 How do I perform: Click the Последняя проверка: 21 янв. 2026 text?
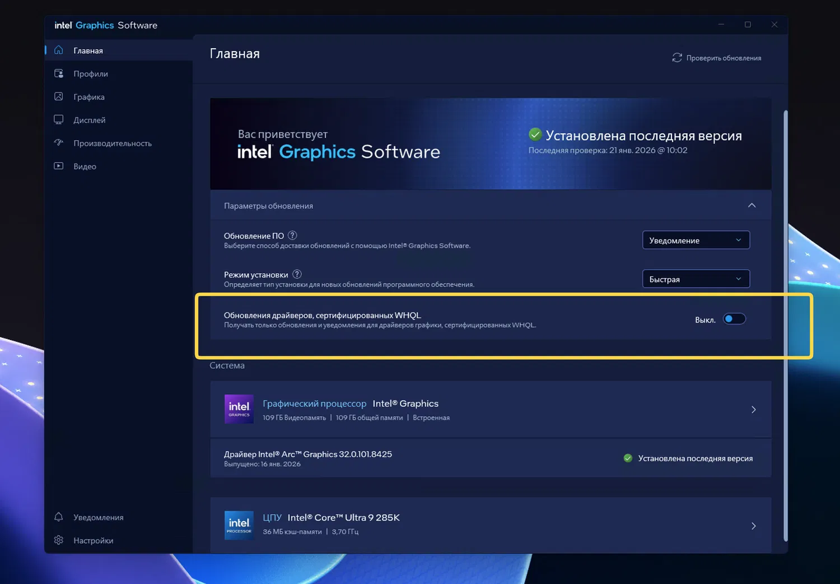point(608,150)
